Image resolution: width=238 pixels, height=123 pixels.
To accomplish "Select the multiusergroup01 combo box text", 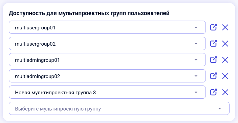I will [35, 28].
